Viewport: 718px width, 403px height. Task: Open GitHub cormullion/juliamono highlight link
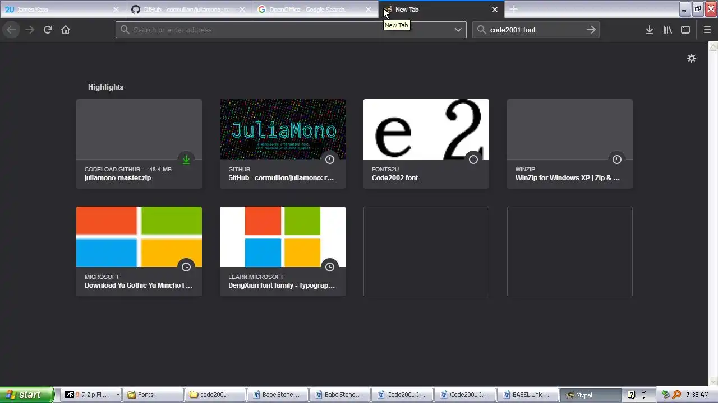coord(283,144)
